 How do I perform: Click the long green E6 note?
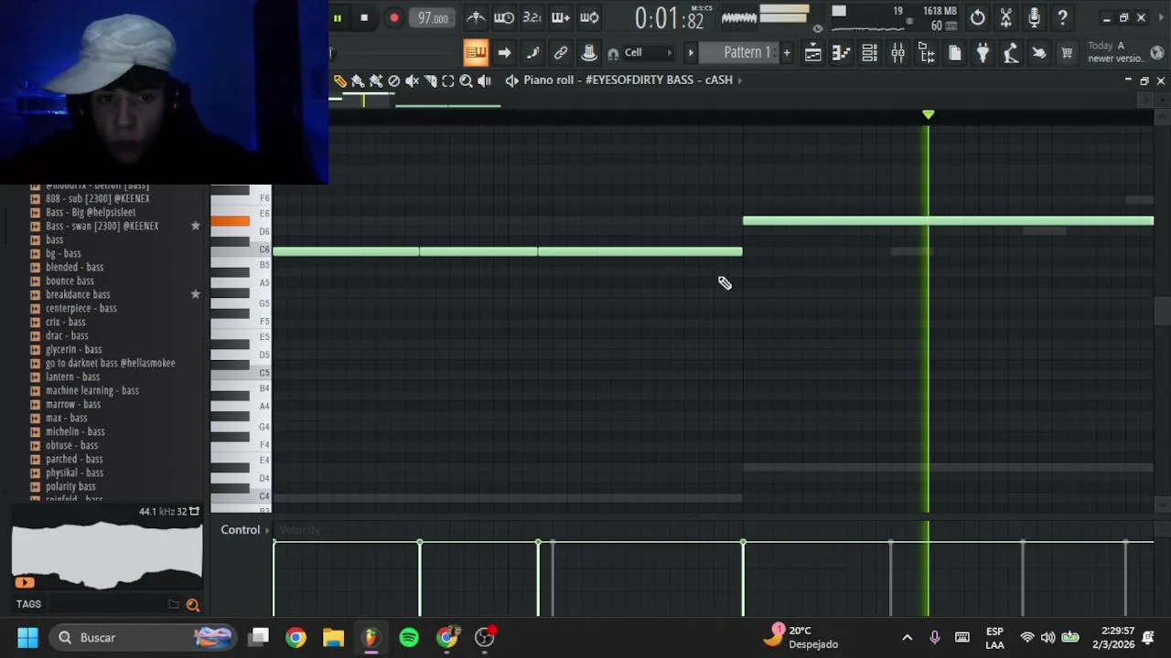948,220
